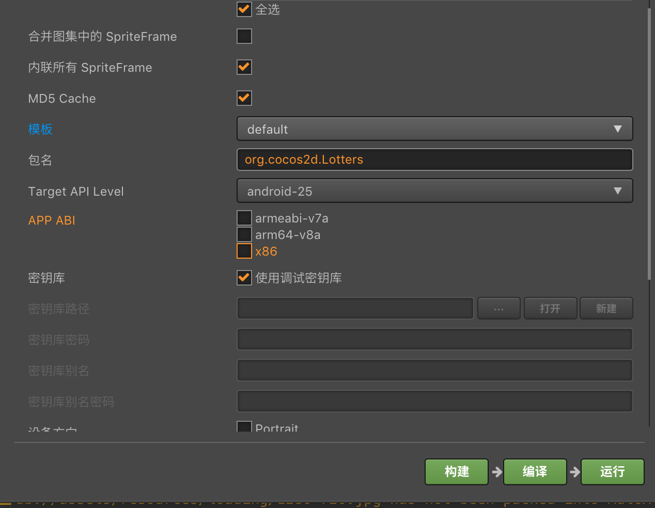Enable 合并图集中的 SpriteFrame checkbox

point(244,36)
